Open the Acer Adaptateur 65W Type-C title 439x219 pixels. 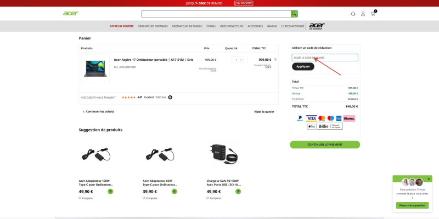point(160,183)
